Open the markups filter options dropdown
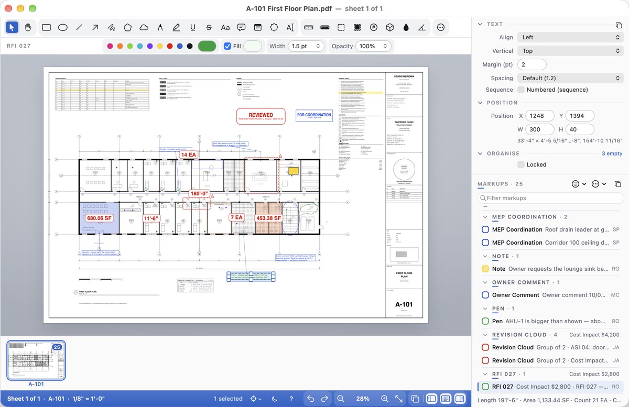 click(x=579, y=184)
